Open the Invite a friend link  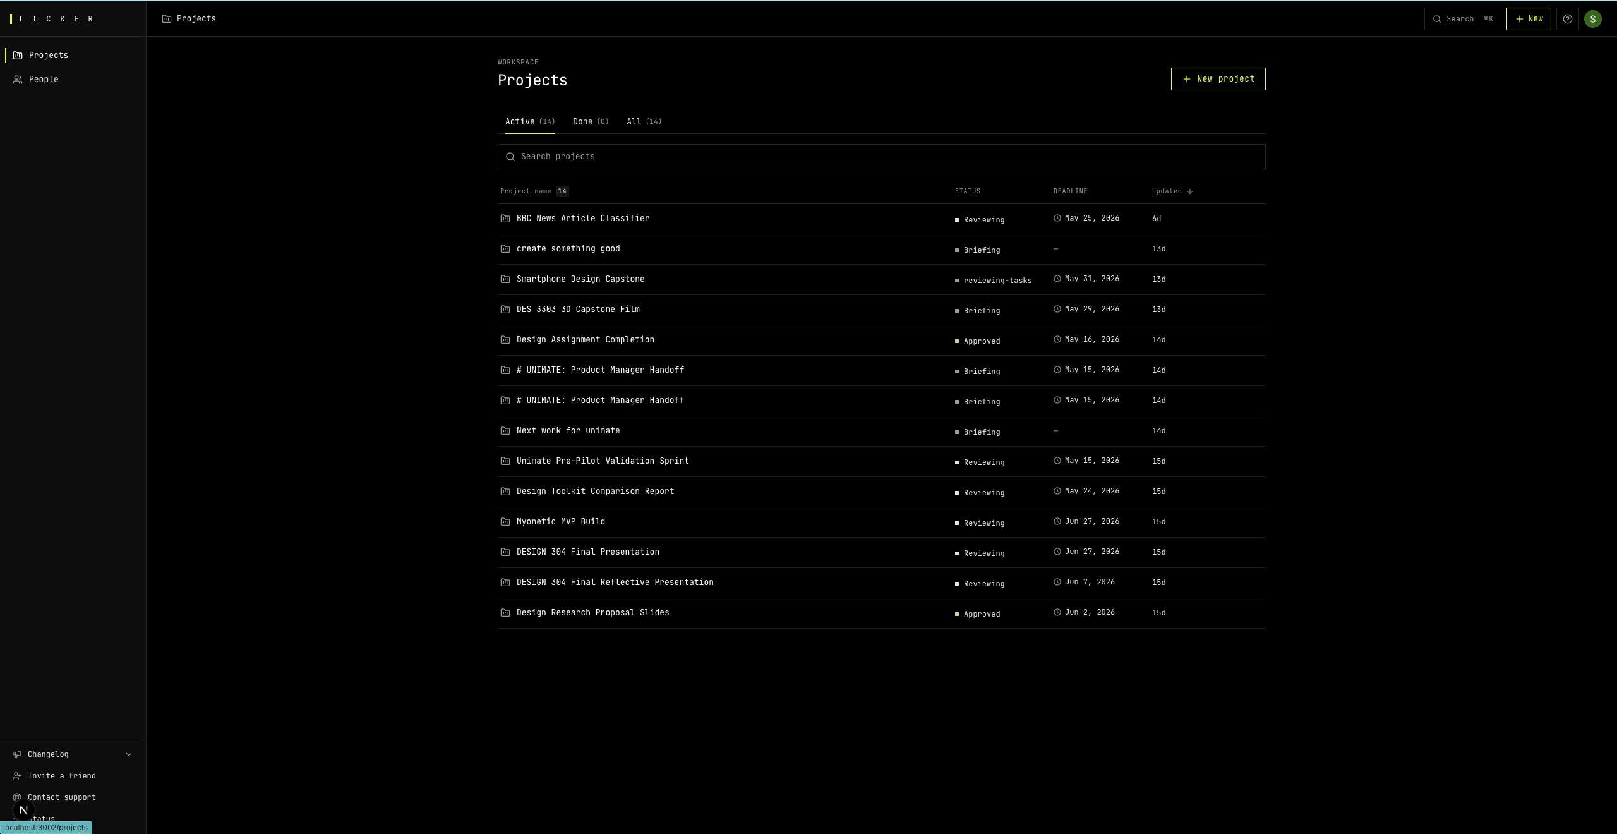coord(62,776)
